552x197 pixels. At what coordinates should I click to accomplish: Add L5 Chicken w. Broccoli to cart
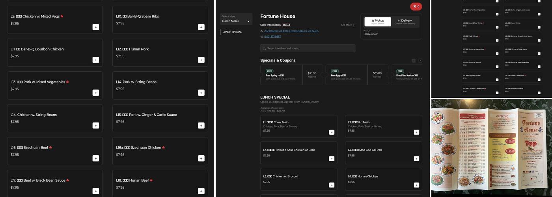click(x=332, y=185)
